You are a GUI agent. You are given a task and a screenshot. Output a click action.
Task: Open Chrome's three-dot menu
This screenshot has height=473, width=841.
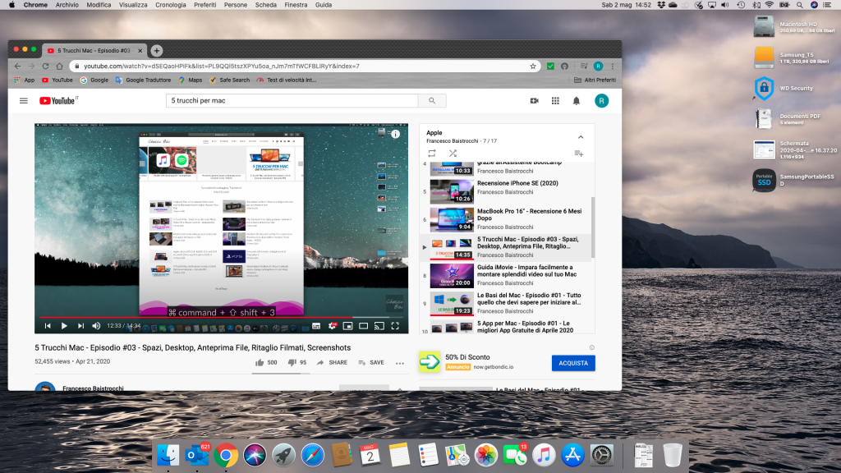click(613, 66)
